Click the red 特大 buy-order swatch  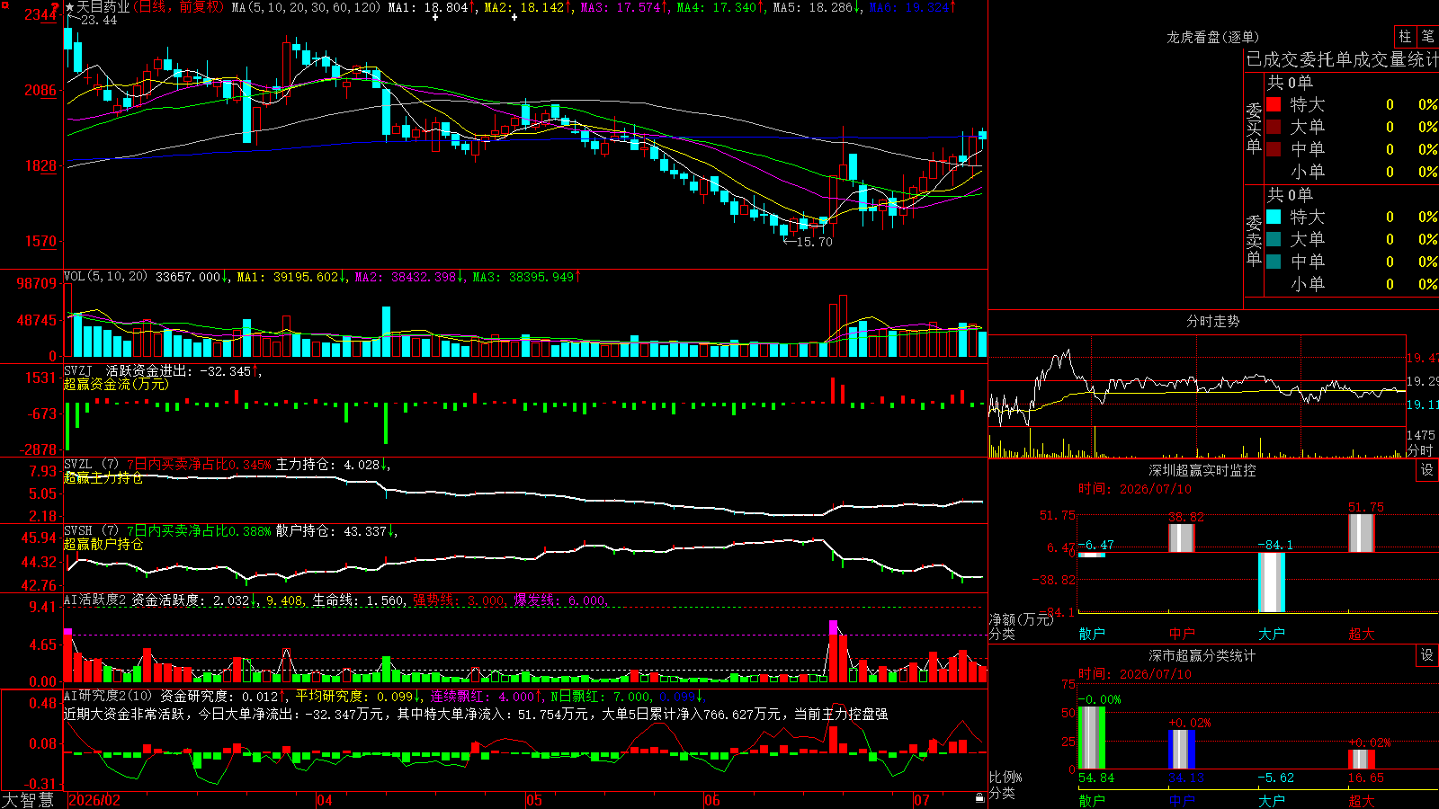coord(1274,104)
